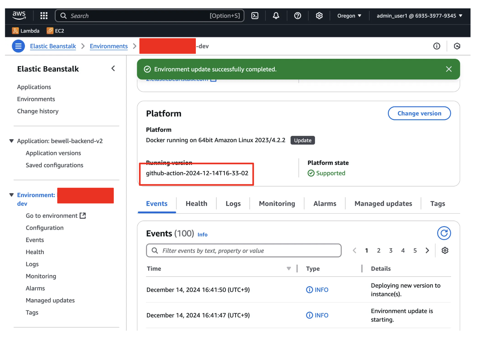The image size is (478, 339).
Task: Go to events page 3
Action: point(391,250)
